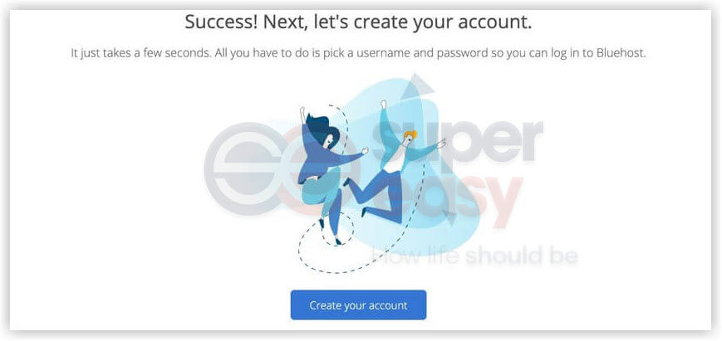The height and width of the screenshot is (341, 722).
Task: Click the man's raised hand at the top
Action: [383, 104]
